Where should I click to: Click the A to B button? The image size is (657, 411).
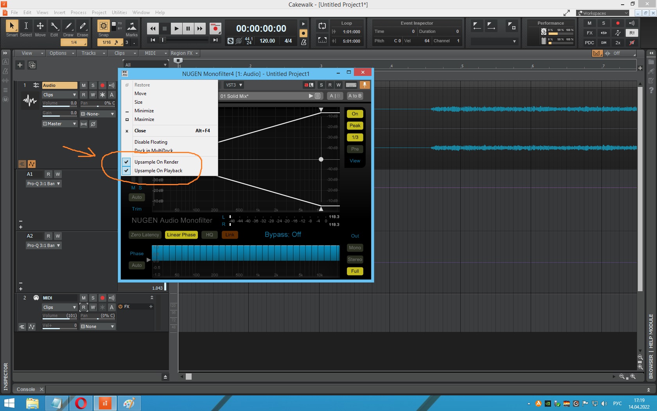(355, 96)
